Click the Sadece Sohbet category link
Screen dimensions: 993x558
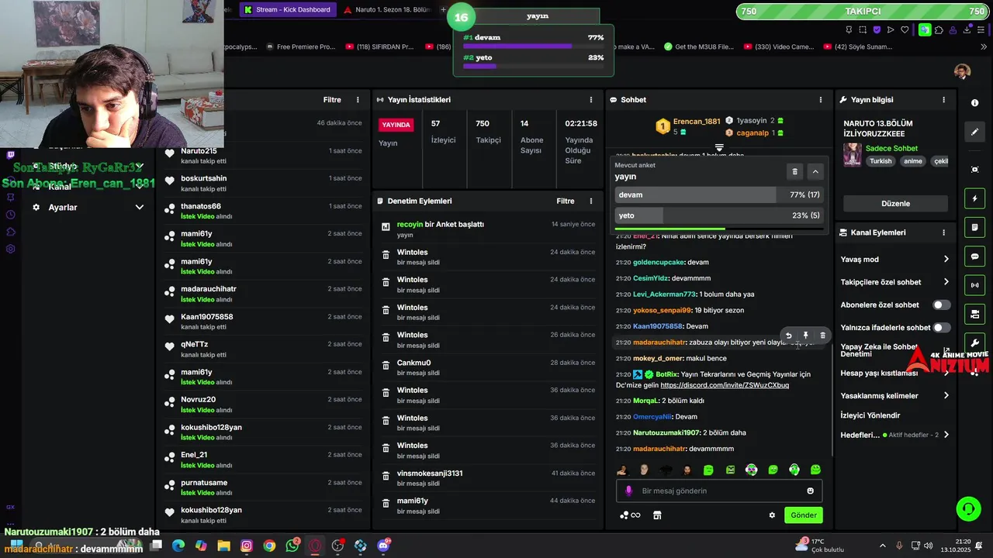pos(891,148)
